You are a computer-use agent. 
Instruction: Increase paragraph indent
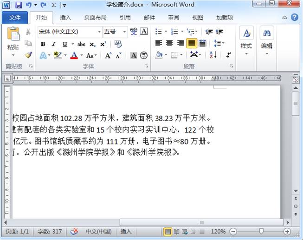coord(219,31)
